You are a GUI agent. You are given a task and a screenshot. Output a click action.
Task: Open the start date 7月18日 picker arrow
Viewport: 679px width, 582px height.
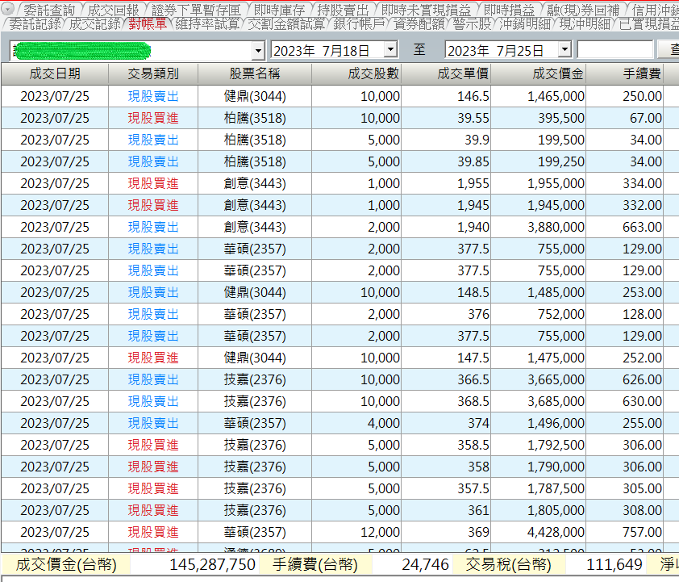[x=390, y=50]
